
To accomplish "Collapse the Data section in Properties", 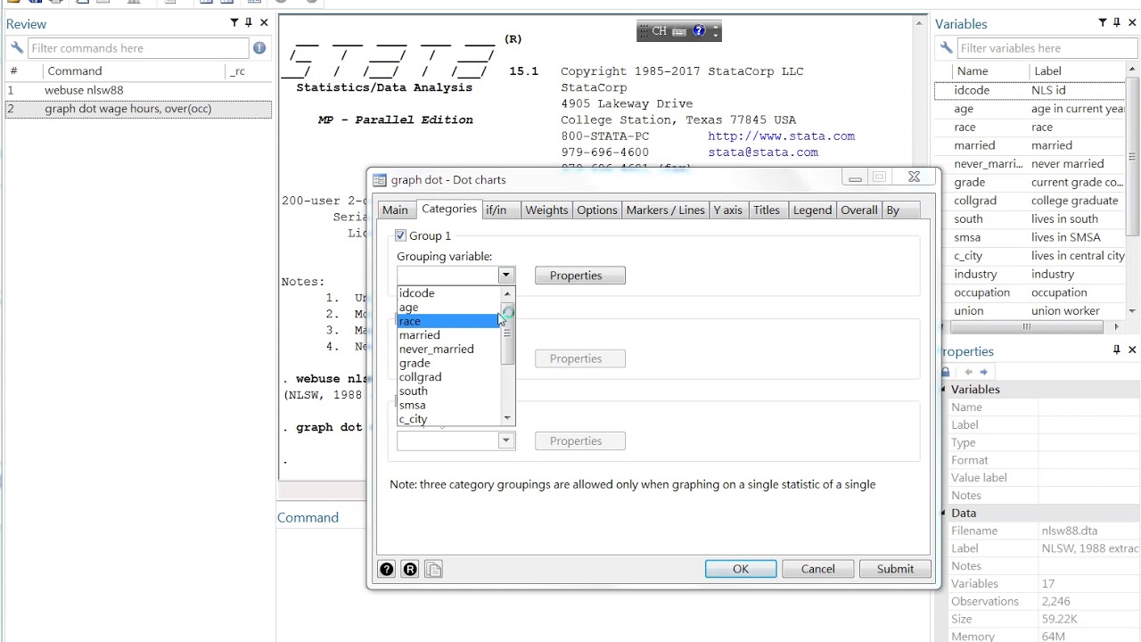I will [x=945, y=513].
